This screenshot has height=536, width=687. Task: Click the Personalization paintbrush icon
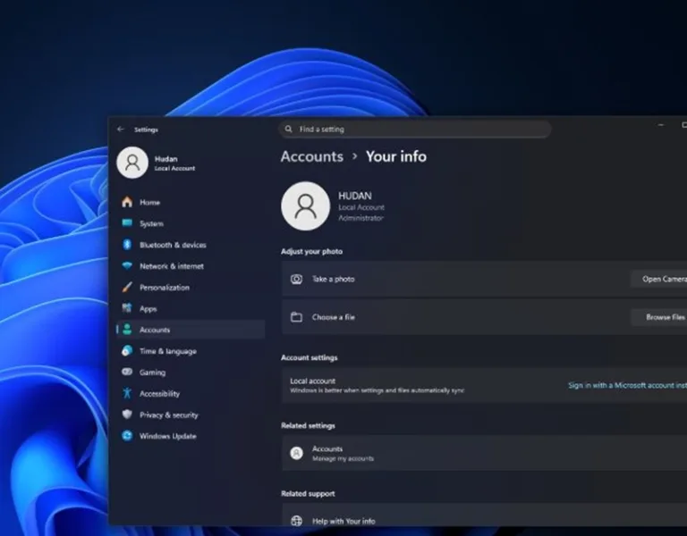[x=127, y=288]
